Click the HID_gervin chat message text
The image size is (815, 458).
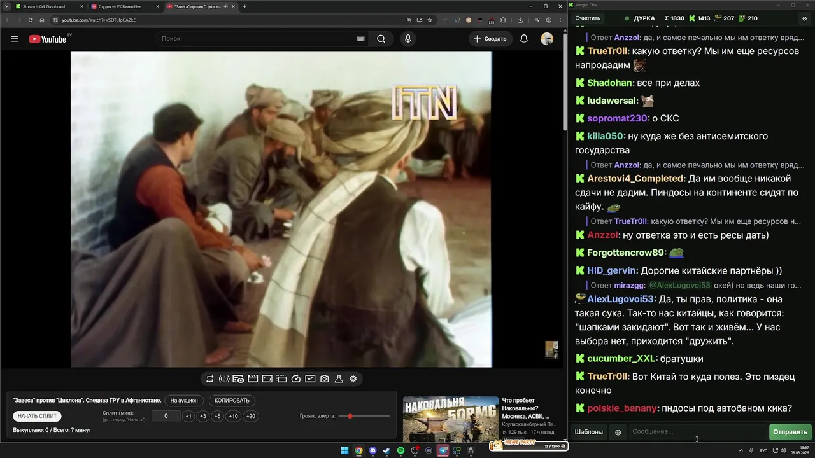click(x=711, y=270)
